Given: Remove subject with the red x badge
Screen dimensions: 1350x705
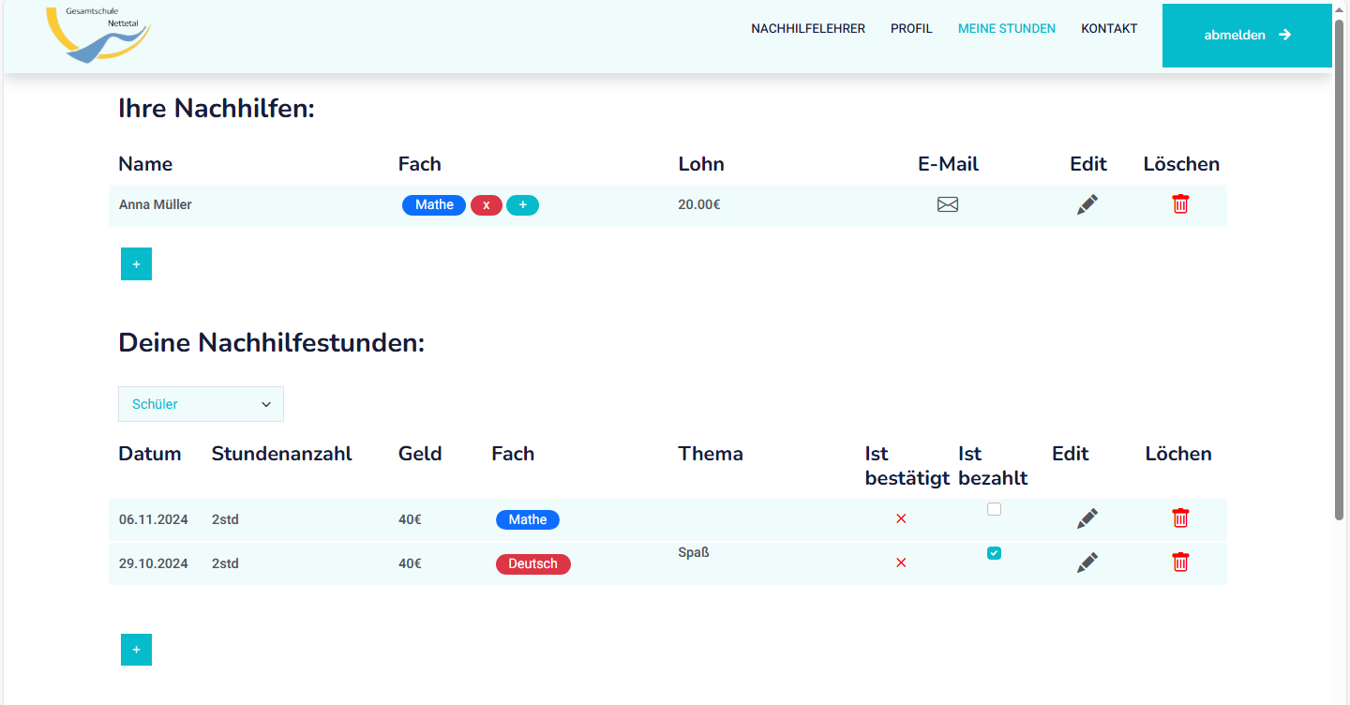Looking at the screenshot, I should point(486,205).
